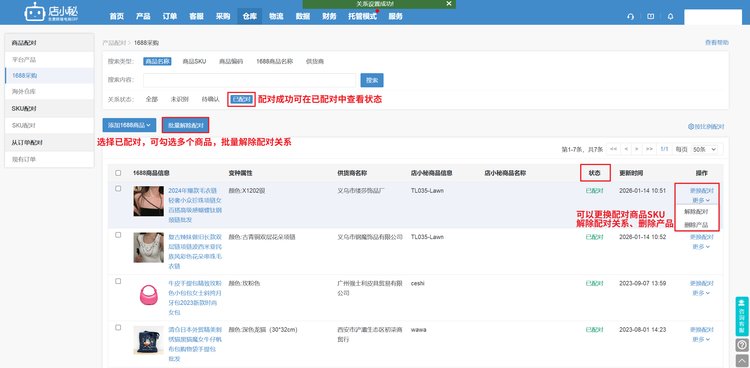This screenshot has width=750, height=368.
Task: Choose 解除配对 from the open menu
Action: (x=696, y=212)
